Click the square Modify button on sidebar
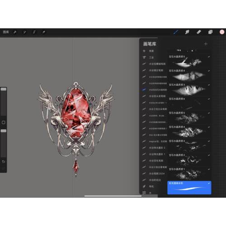Viewport: 226px width, 226px height. point(3,122)
